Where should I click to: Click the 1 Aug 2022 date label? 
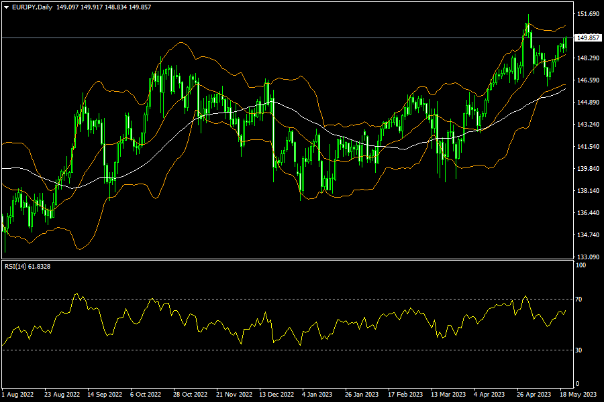[x=17, y=395]
